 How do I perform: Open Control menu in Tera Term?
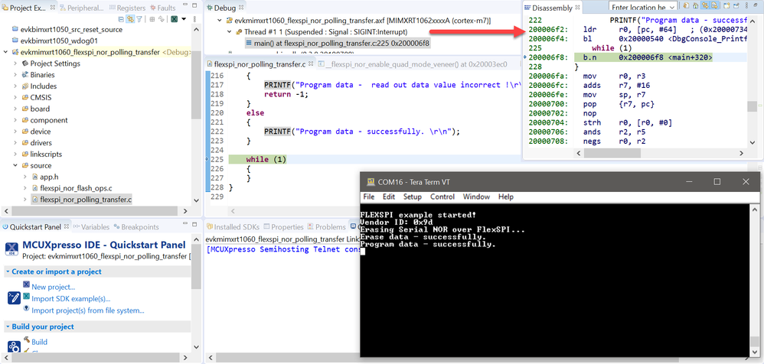pyautogui.click(x=442, y=197)
